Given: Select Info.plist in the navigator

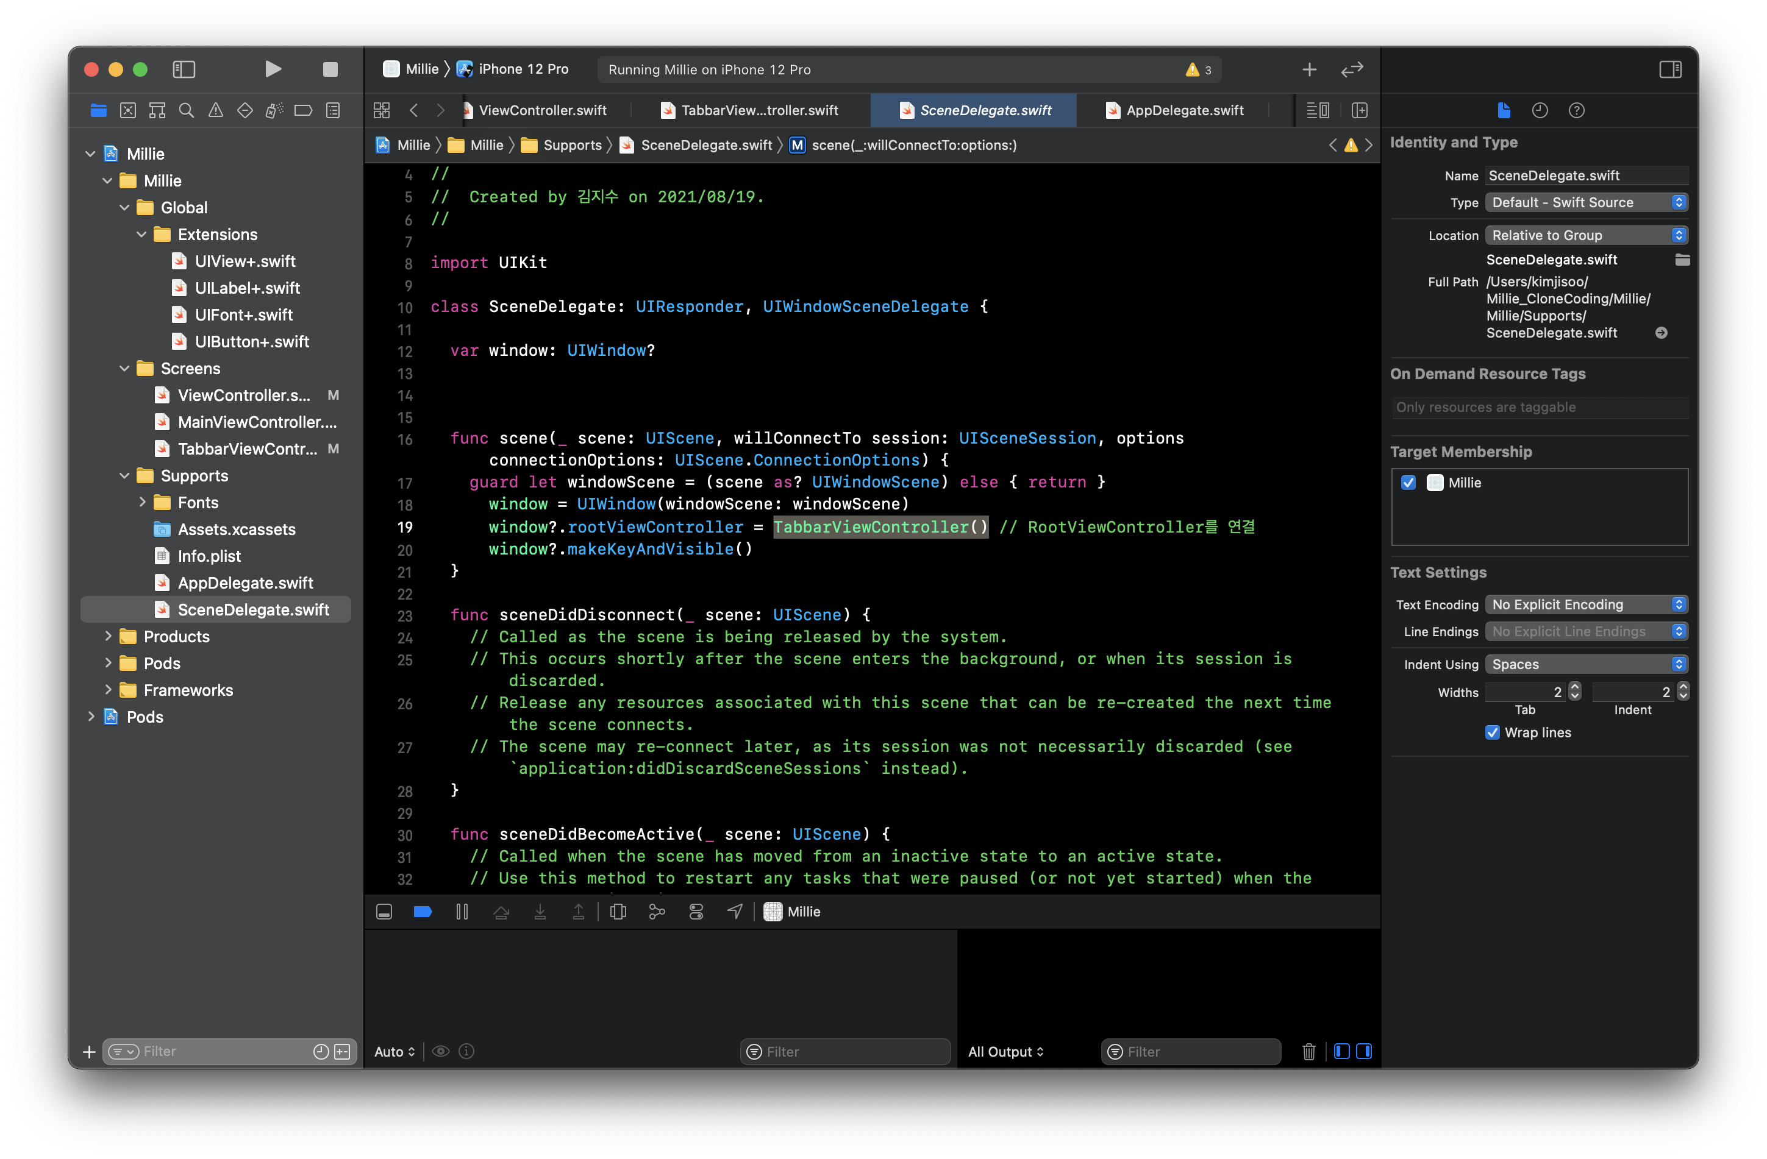Looking at the screenshot, I should [209, 556].
